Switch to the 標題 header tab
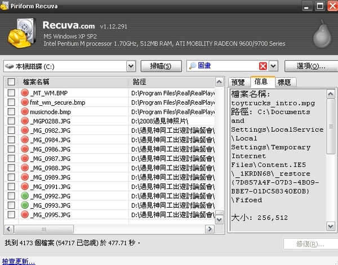This screenshot has width=338, height=265. click(285, 82)
